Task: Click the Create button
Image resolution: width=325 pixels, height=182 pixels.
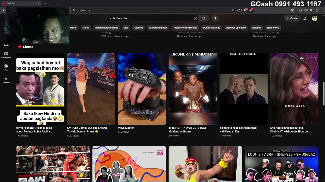Action: click(x=291, y=18)
